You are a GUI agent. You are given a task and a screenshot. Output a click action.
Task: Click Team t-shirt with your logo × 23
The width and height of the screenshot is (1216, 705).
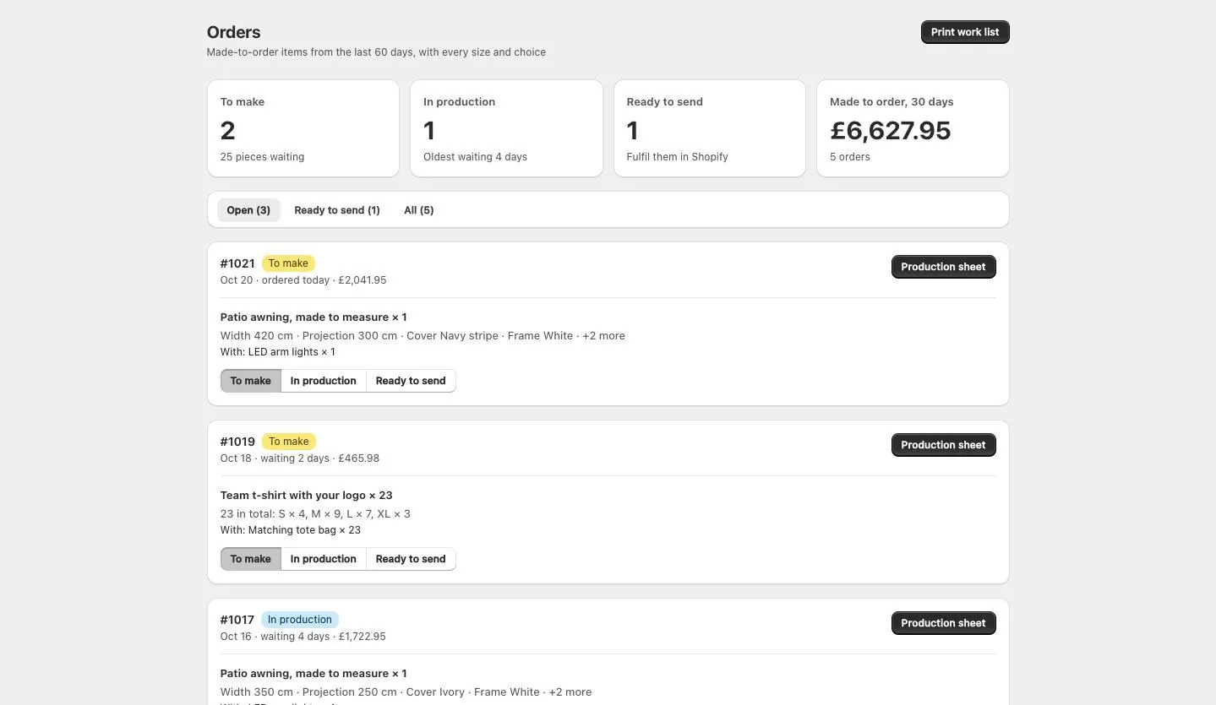pyautogui.click(x=307, y=496)
